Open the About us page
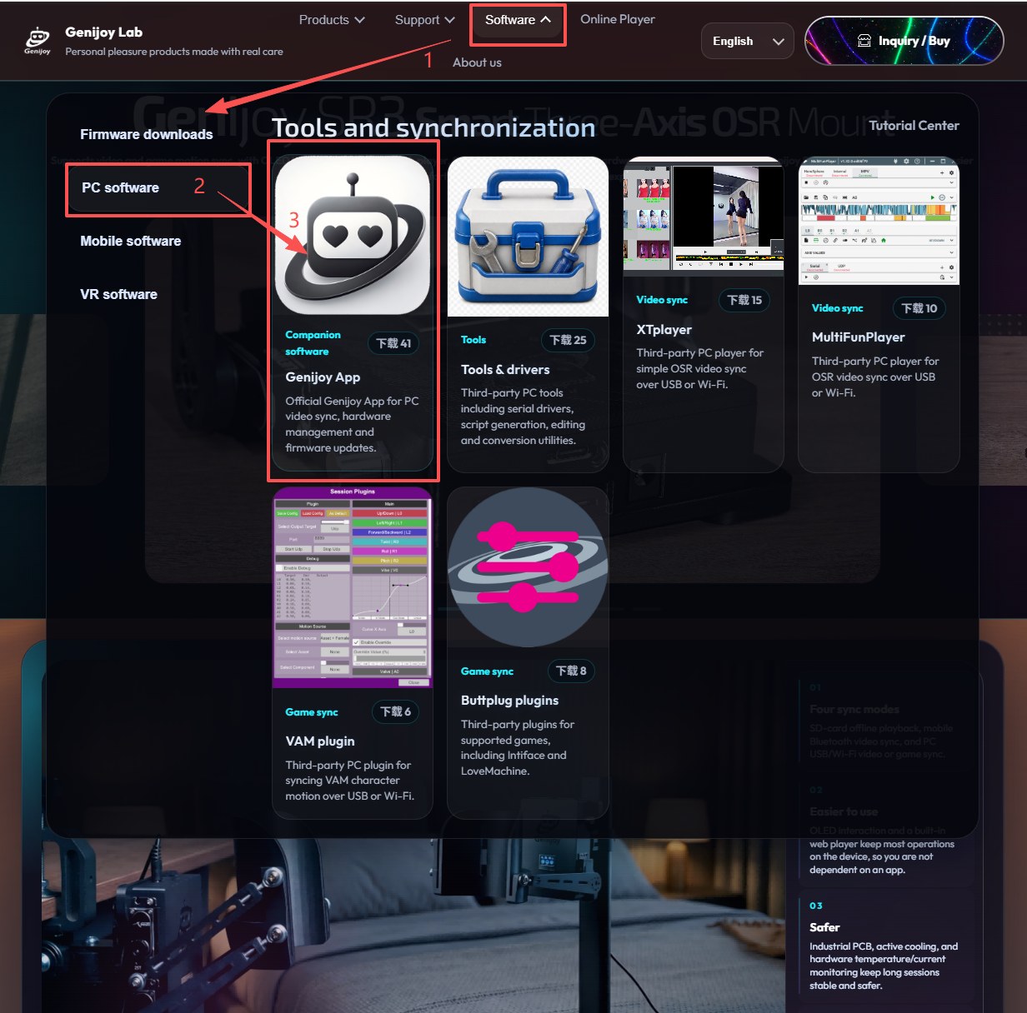Viewport: 1027px width, 1013px height. [477, 62]
